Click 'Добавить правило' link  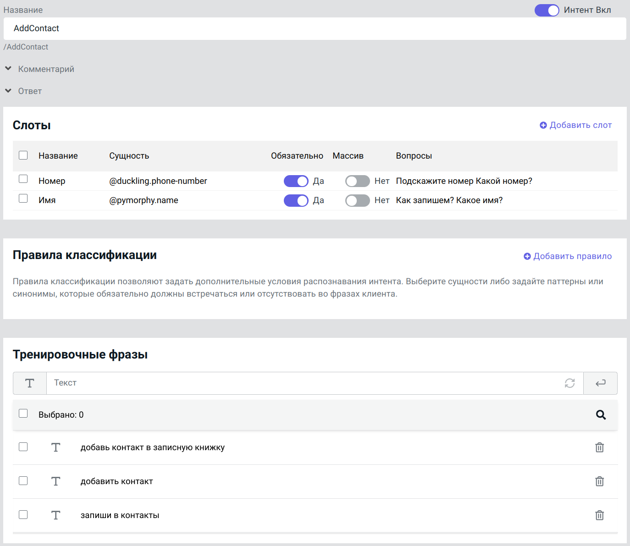568,256
